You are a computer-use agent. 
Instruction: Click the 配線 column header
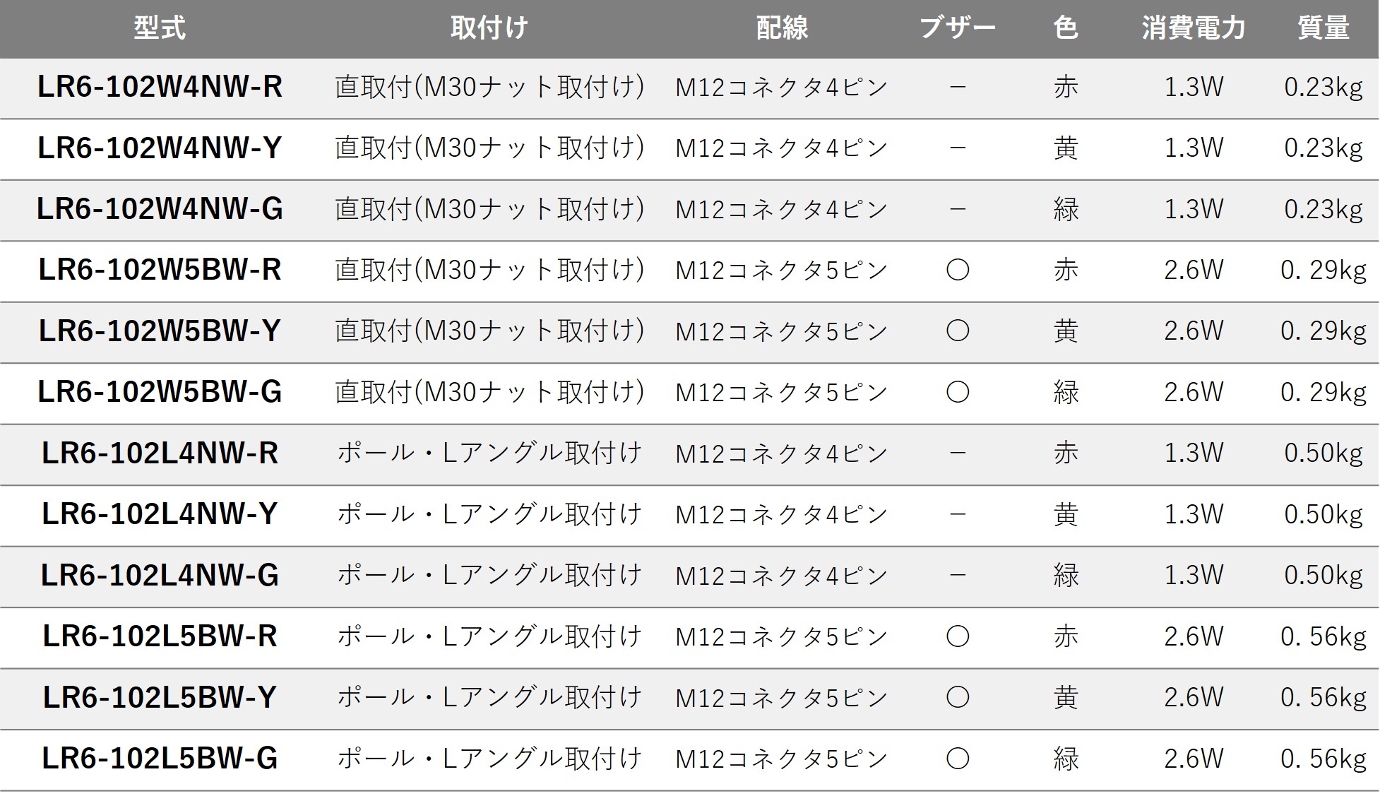pos(782,28)
